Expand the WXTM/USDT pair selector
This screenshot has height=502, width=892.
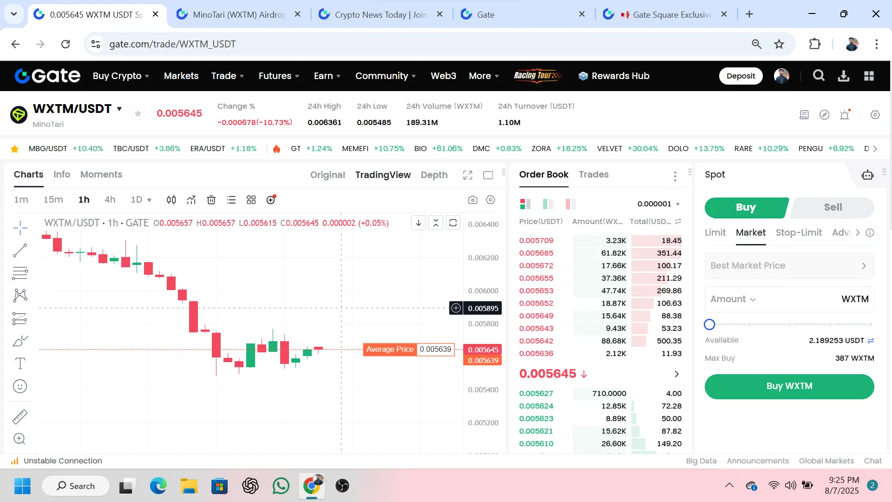[119, 109]
